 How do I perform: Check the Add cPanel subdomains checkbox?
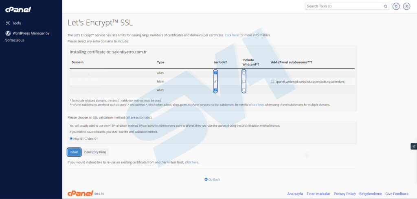(272, 82)
